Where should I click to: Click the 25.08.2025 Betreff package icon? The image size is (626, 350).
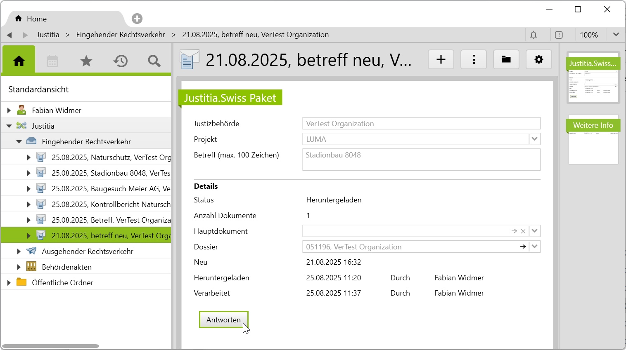pyautogui.click(x=41, y=220)
